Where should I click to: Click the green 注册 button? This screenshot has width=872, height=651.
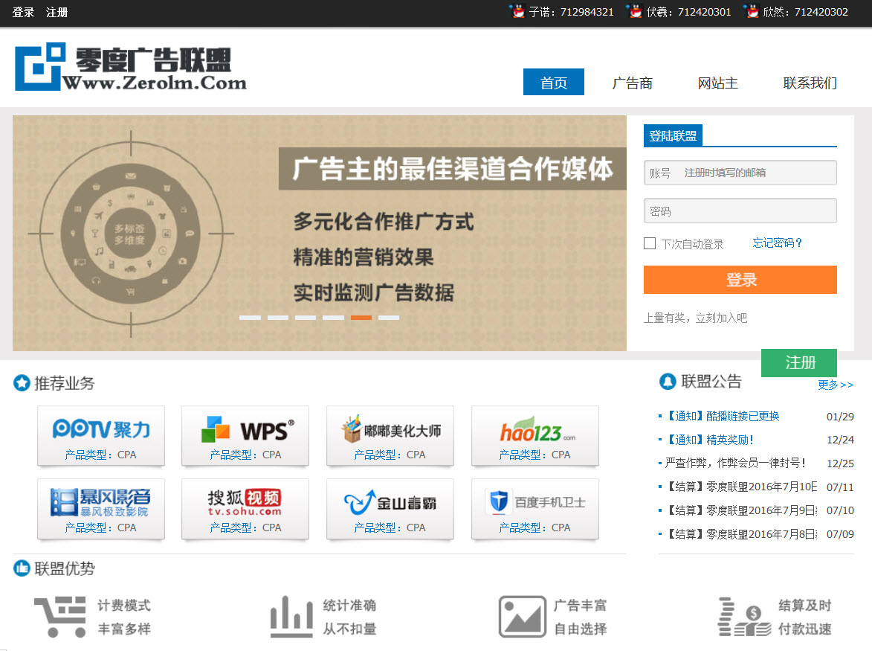[799, 363]
